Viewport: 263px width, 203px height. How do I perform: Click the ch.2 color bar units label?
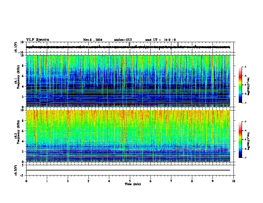[x=249, y=141]
